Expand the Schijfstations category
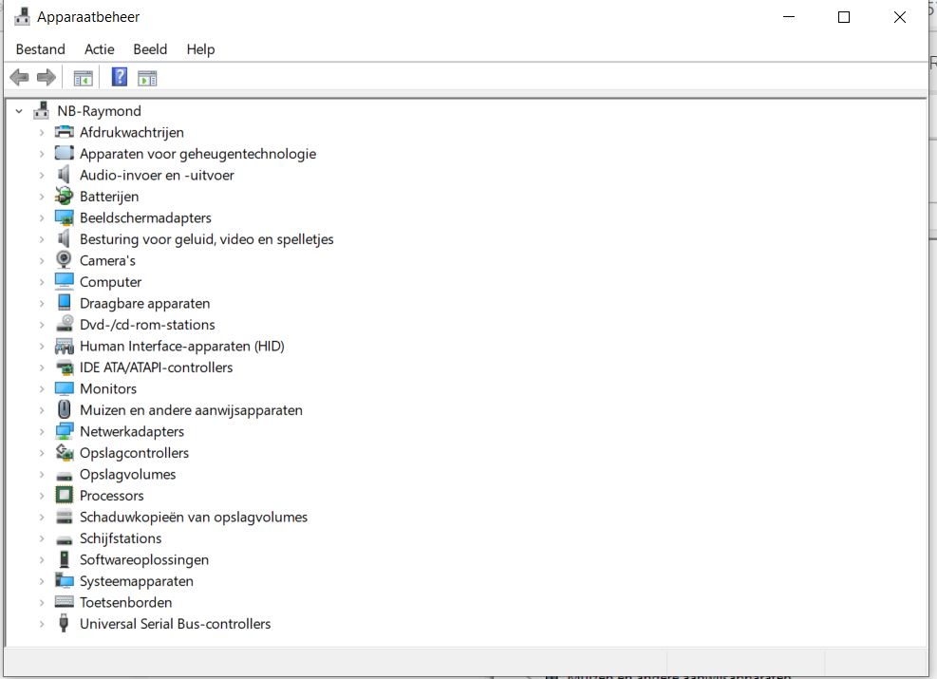Viewport: 937px width, 679px height. pyautogui.click(x=42, y=538)
